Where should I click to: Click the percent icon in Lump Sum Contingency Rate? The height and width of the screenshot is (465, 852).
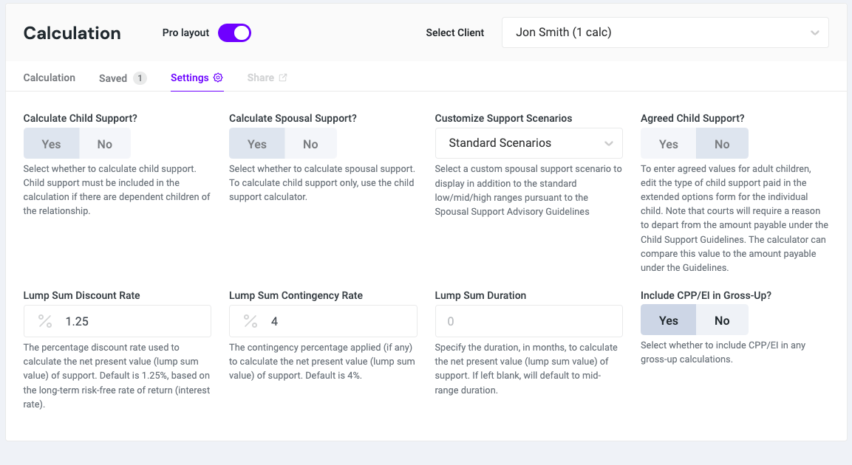point(251,321)
